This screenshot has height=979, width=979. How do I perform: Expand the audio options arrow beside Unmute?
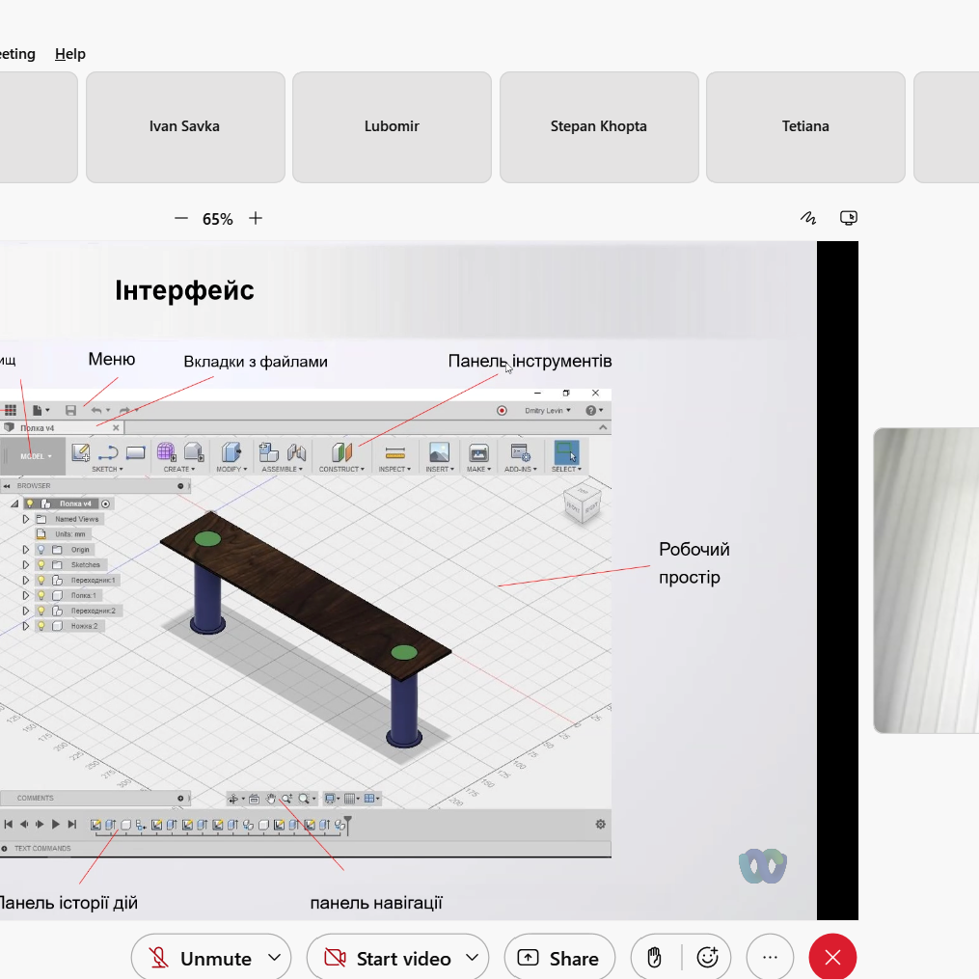[x=274, y=958]
